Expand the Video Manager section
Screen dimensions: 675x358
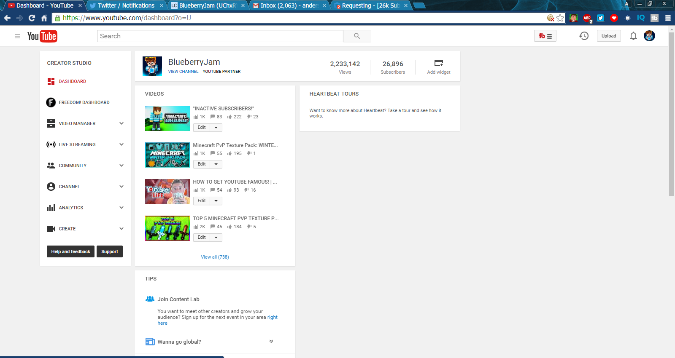(x=121, y=123)
